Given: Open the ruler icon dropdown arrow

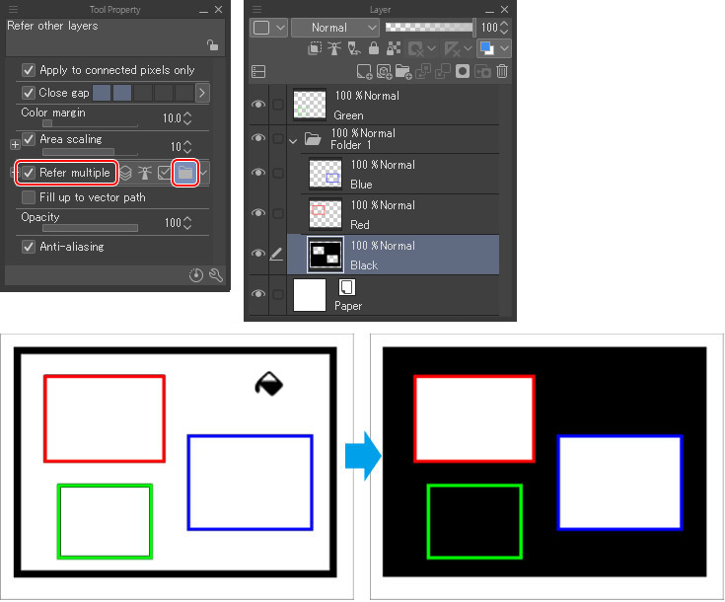Looking at the screenshot, I should point(468,48).
